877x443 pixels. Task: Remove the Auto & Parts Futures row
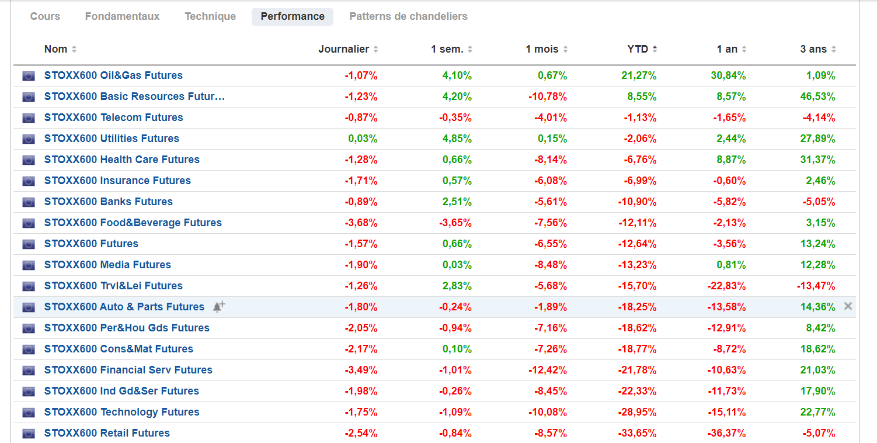848,306
